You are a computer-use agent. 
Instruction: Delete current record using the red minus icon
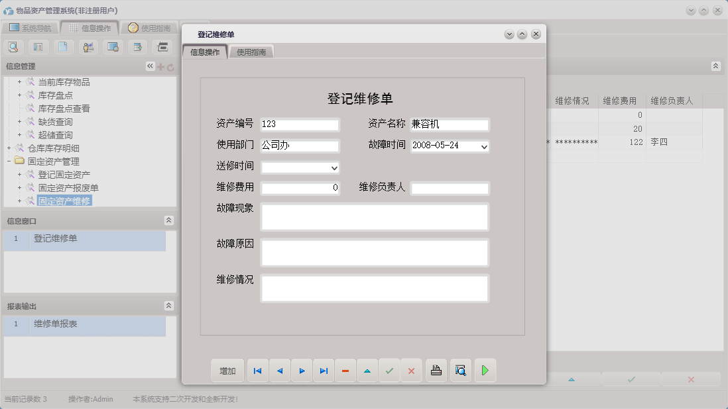345,371
